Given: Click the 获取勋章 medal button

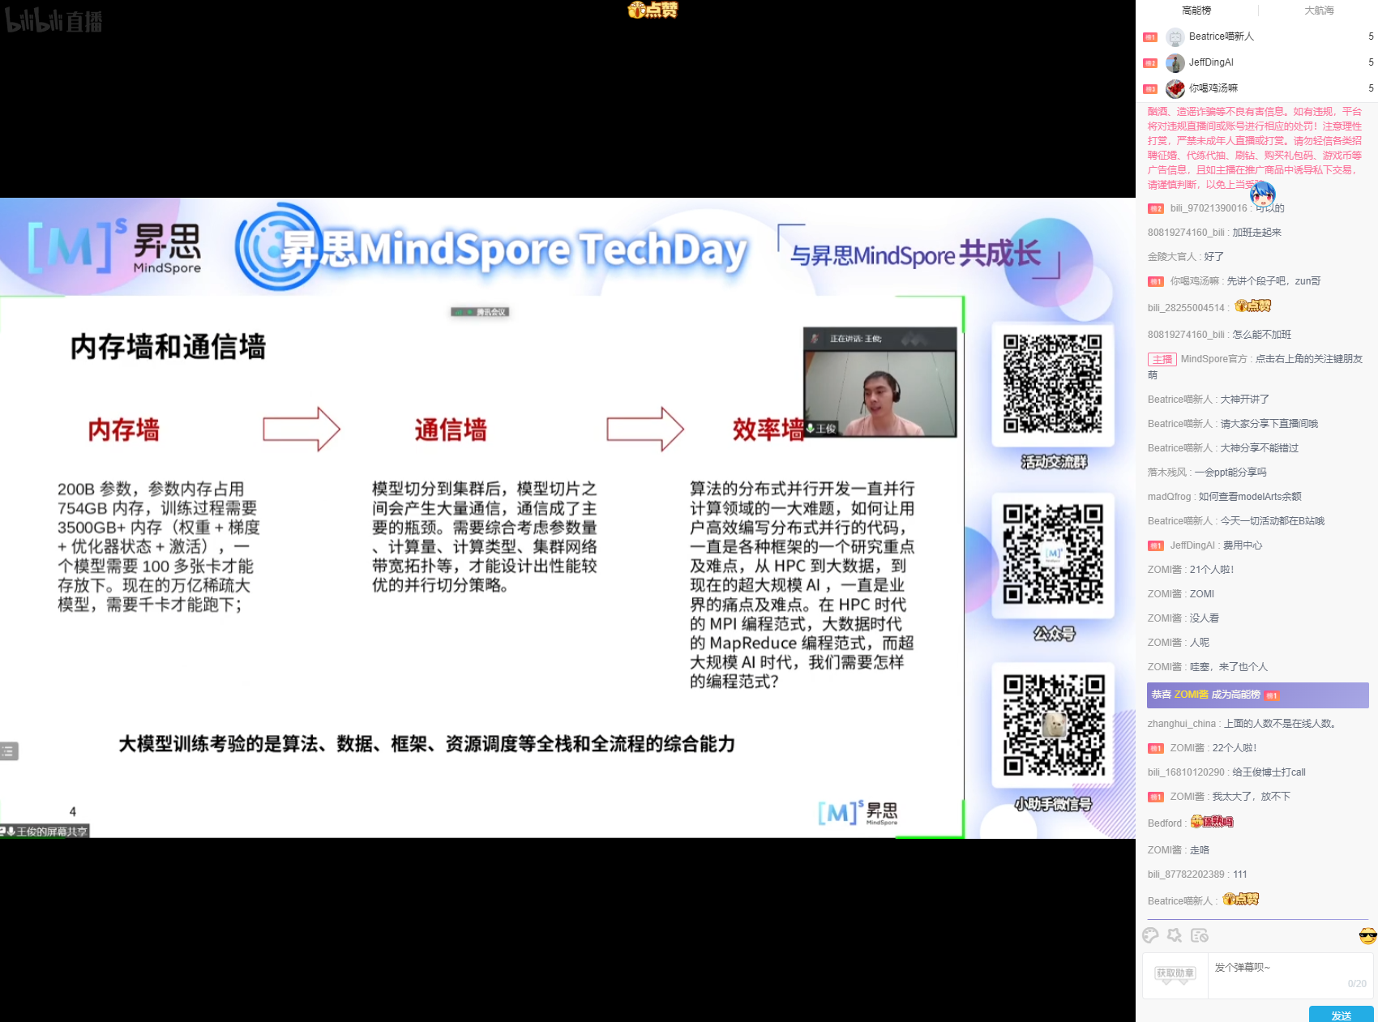Looking at the screenshot, I should pos(1175,973).
